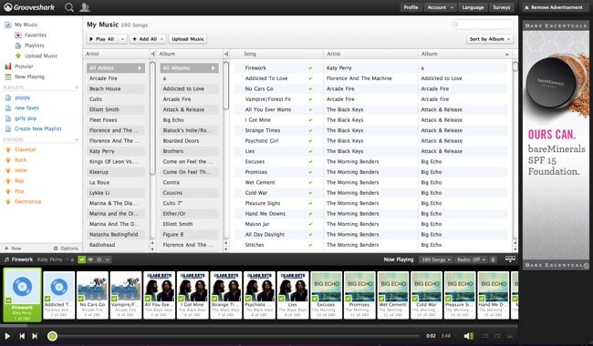This screenshot has width=593, height=346.
Task: Open the search magnifier icon in top bar
Action: point(68,7)
